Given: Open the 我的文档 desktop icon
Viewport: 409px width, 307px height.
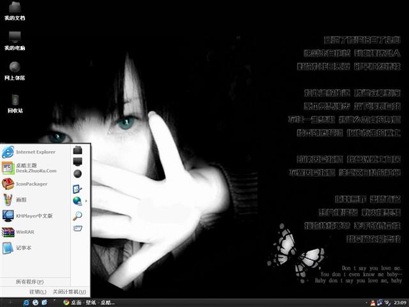Looking at the screenshot, I should click(x=15, y=12).
